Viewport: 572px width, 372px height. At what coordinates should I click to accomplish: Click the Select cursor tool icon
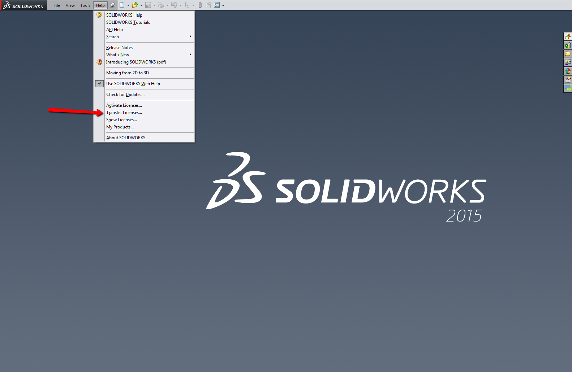[x=187, y=5]
